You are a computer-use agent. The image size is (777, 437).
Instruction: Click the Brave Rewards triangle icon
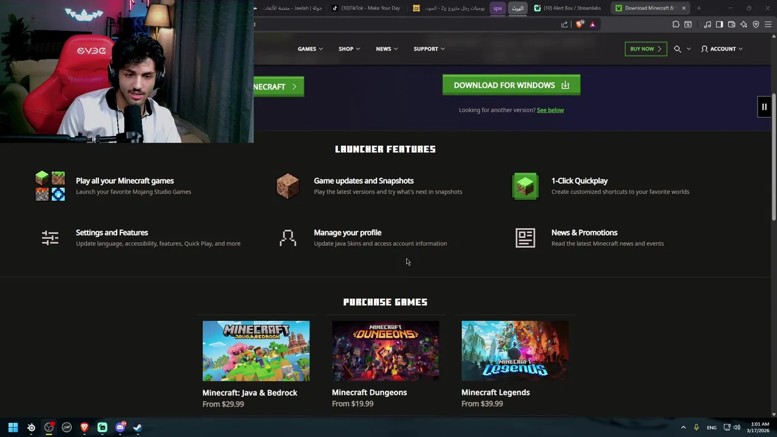point(592,24)
